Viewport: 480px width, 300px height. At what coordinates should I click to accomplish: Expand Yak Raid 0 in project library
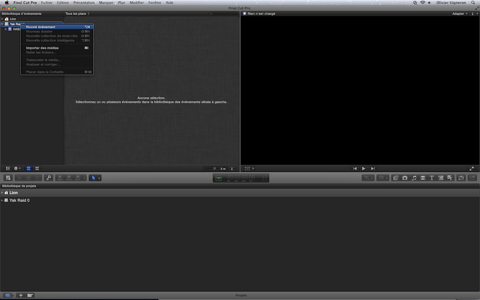(x=2, y=200)
